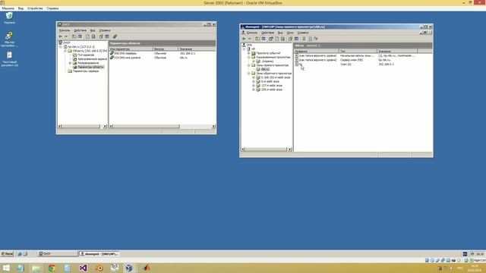The image size is (486, 273).
Task: Click Google Chrome in host taskbar
Action: tap(52, 268)
